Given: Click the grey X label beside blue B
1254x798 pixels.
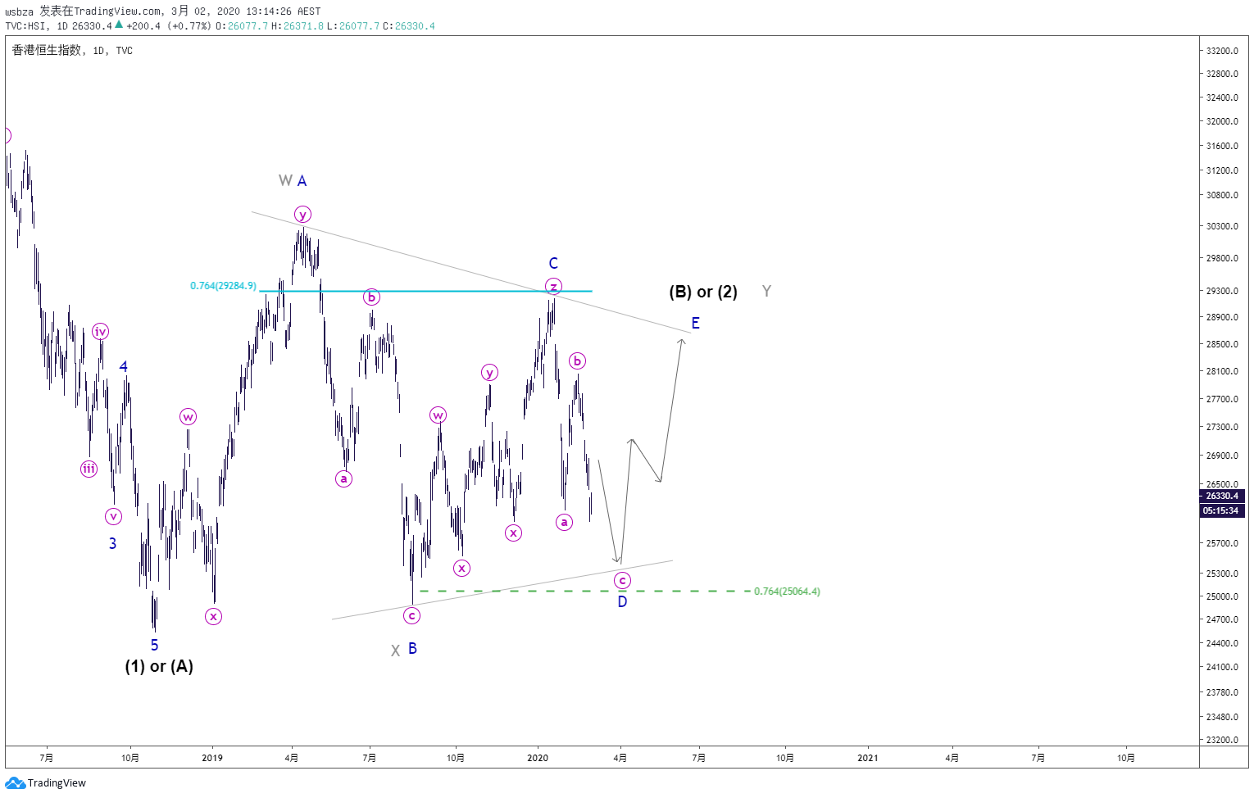Looking at the screenshot, I should [395, 651].
